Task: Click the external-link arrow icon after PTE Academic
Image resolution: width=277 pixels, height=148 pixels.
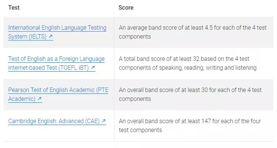Action: pyautogui.click(x=40, y=99)
